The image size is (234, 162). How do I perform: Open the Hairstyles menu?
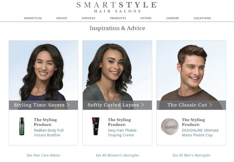33,18
